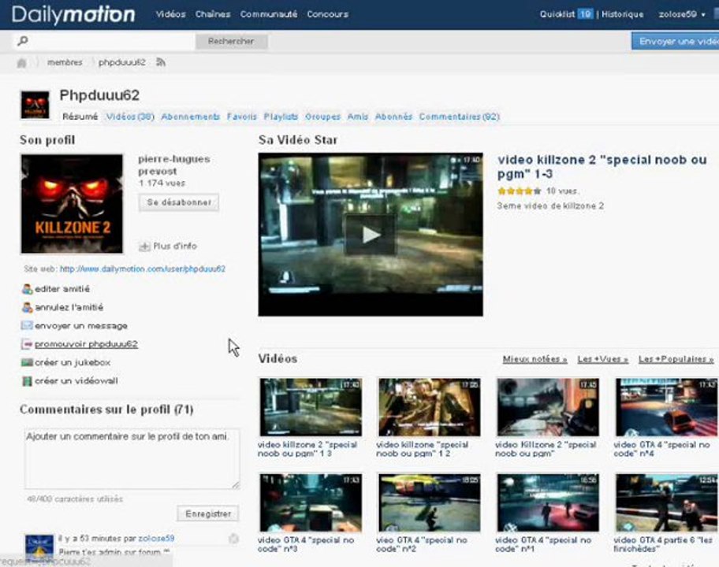Click the créer un vidéowall icon
The width and height of the screenshot is (719, 567).
click(x=27, y=380)
